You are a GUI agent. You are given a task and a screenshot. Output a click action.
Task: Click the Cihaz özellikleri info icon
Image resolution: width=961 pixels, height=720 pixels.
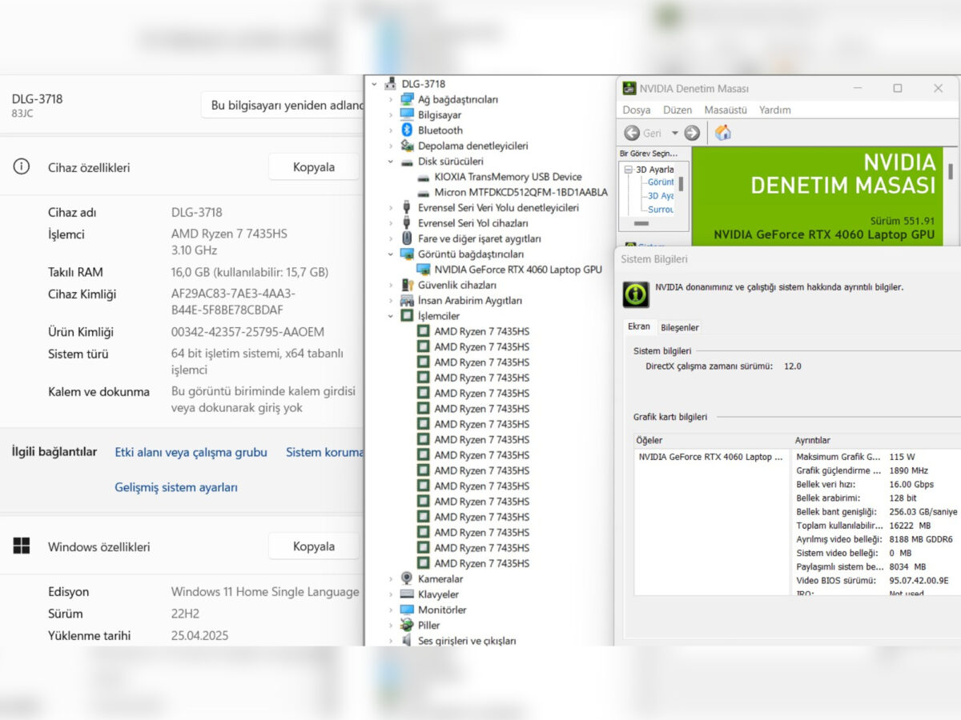[x=21, y=166]
